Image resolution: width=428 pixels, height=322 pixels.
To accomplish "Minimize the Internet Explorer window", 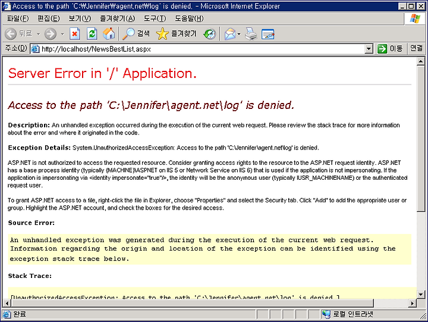I will 402,7.
